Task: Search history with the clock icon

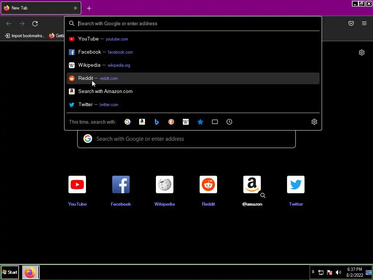Action: [229, 122]
